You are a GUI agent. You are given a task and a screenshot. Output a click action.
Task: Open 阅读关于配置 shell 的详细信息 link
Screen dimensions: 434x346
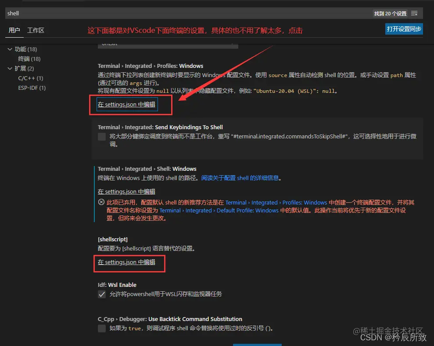click(x=240, y=178)
